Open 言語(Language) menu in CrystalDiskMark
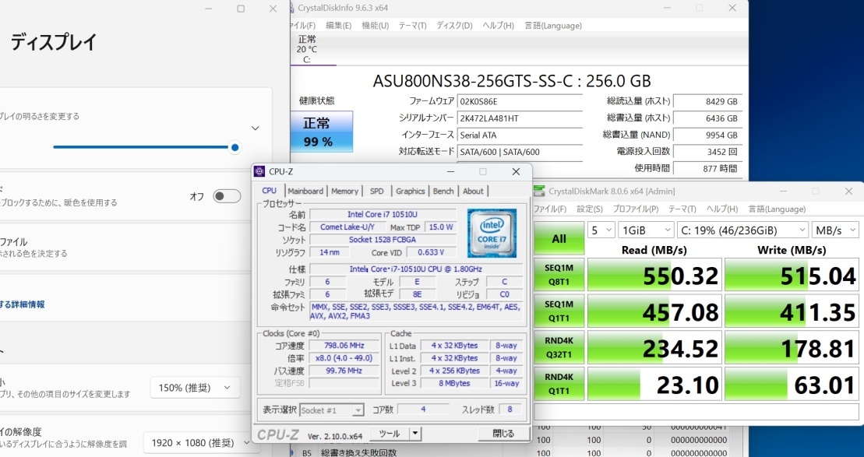The width and height of the screenshot is (864, 457). (777, 209)
